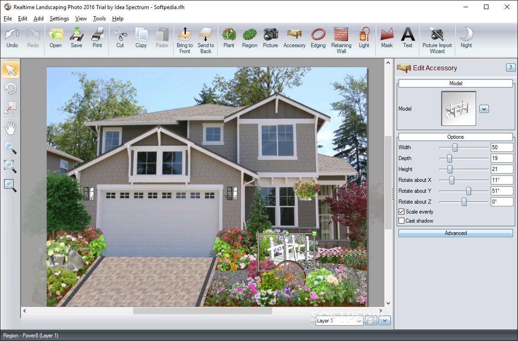Click Send to Back icon
Viewport: 518px width, 341px height.
pos(206,40)
